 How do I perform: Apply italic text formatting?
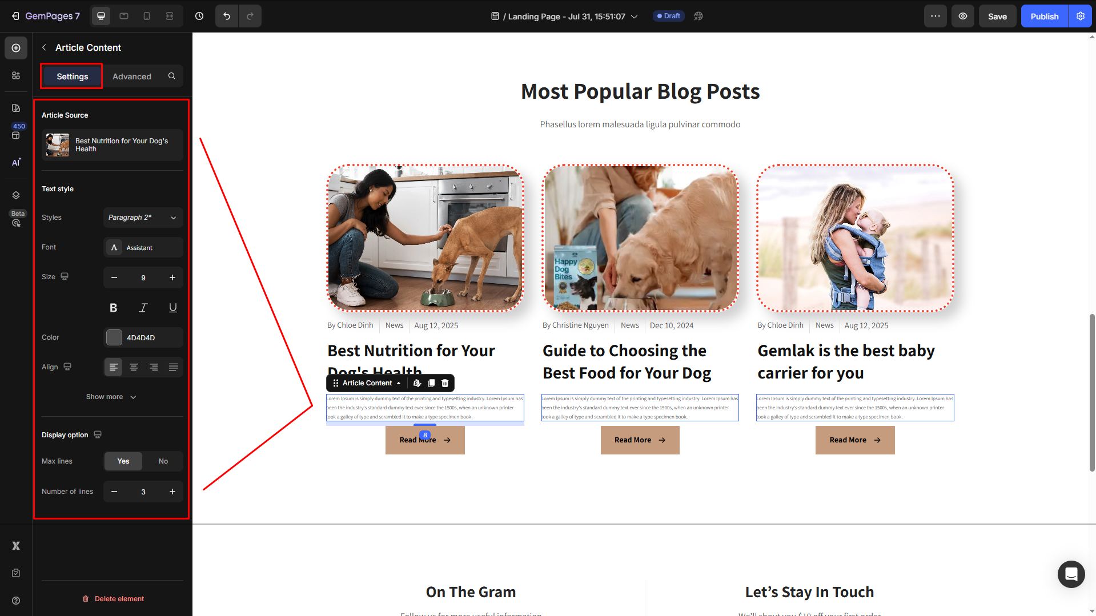(x=143, y=308)
